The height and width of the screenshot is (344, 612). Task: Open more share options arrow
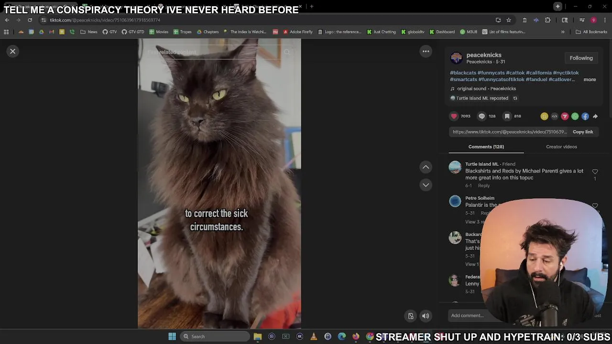[595, 116]
